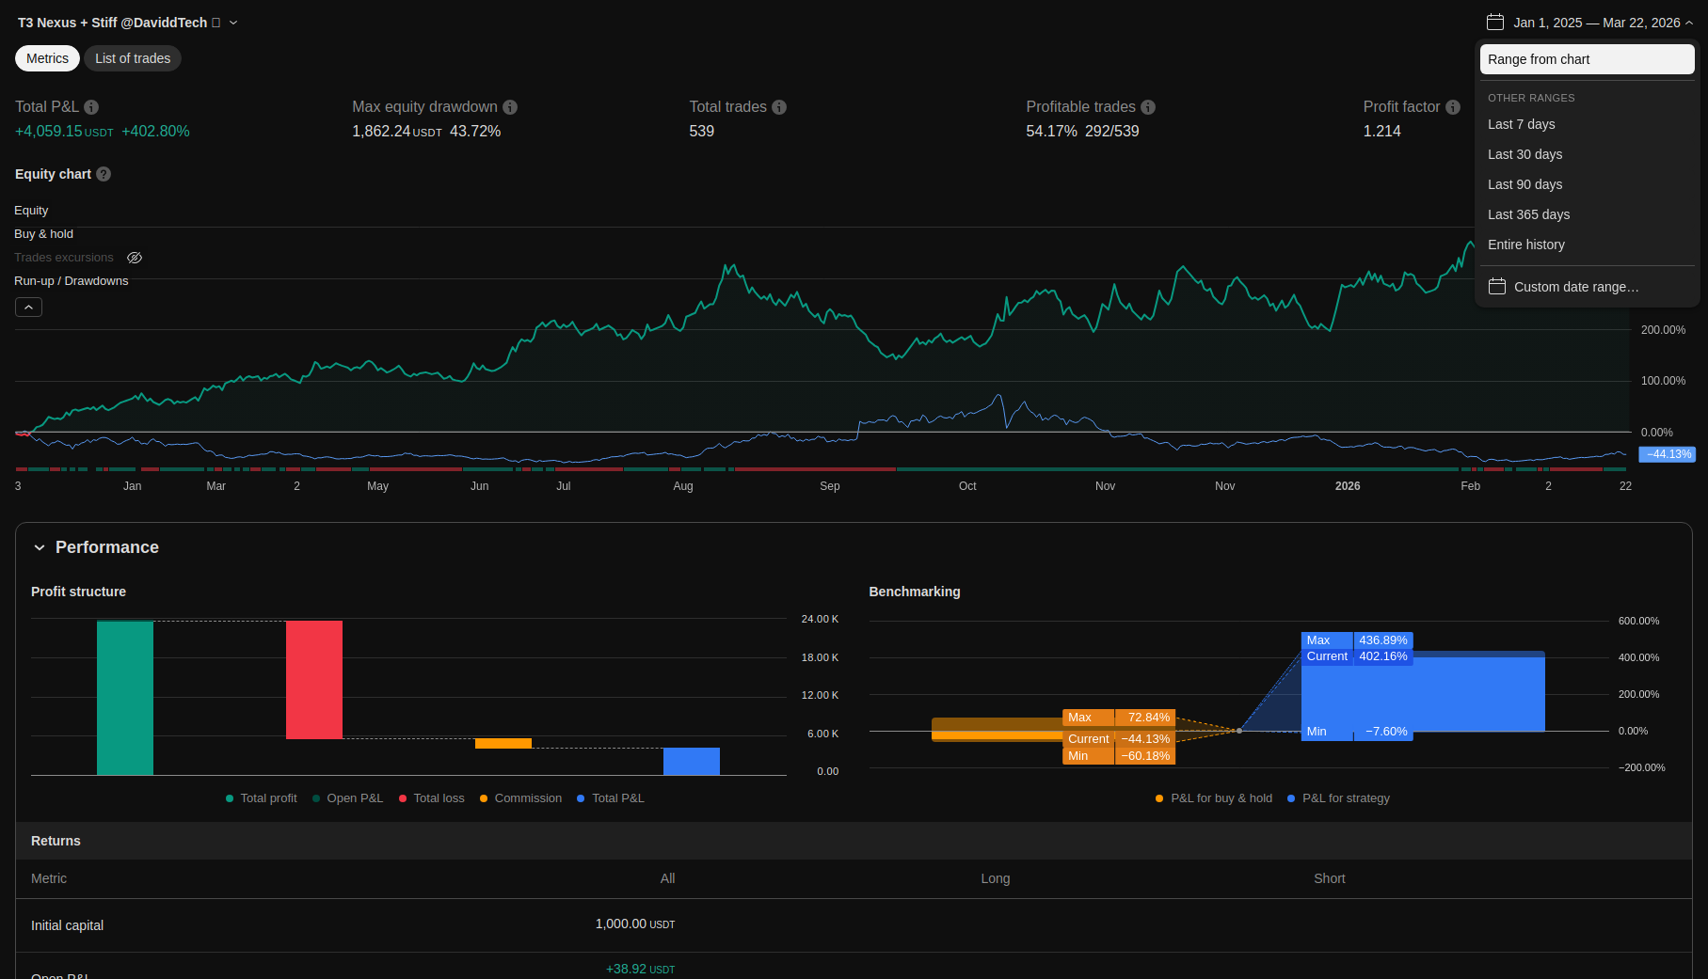Choose Custom date range option
This screenshot has width=1708, height=979.
tap(1575, 287)
